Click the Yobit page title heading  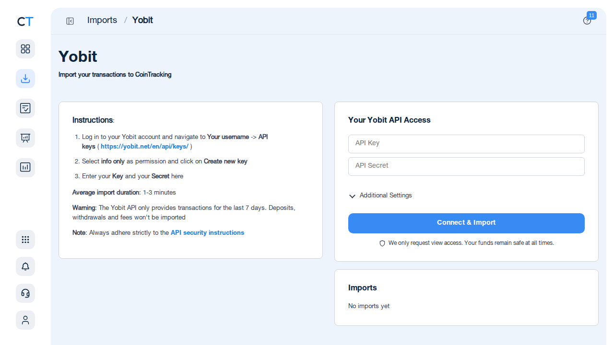pyautogui.click(x=78, y=57)
